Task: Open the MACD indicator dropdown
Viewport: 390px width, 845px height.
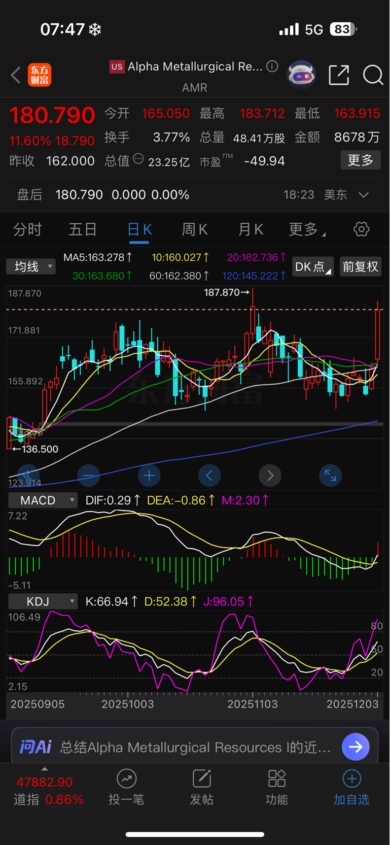Action: point(43,500)
